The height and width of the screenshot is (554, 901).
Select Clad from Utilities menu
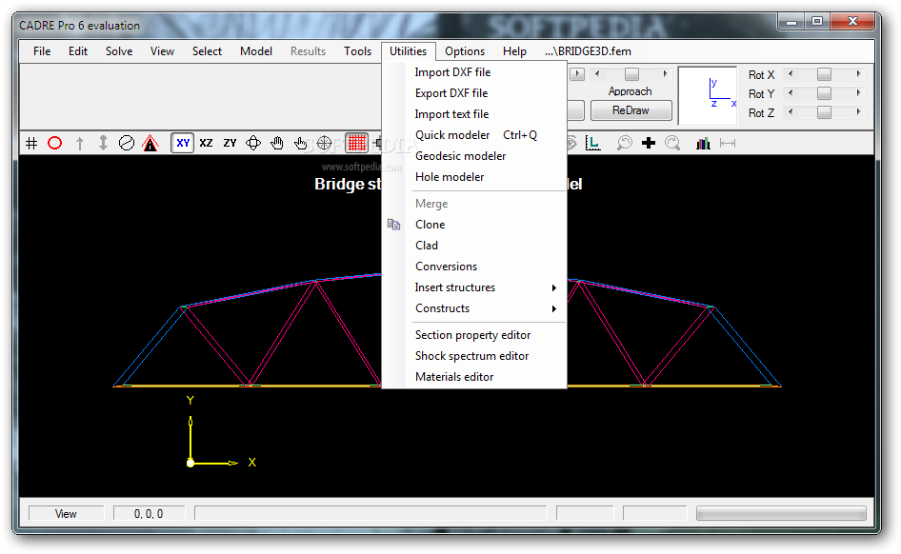click(427, 246)
